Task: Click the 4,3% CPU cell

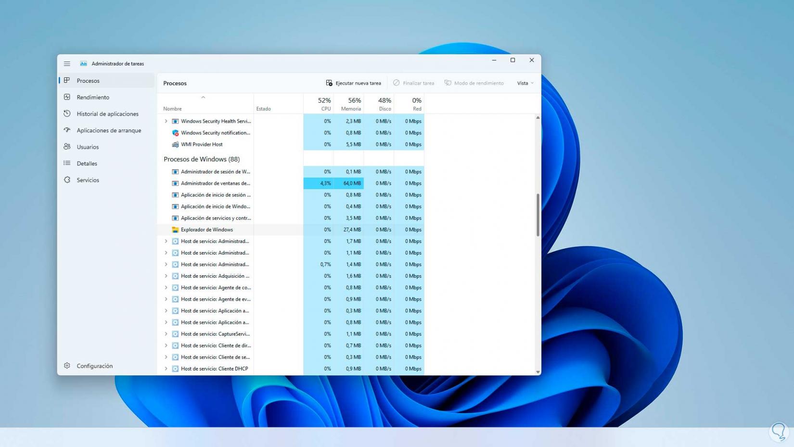Action: click(x=319, y=183)
